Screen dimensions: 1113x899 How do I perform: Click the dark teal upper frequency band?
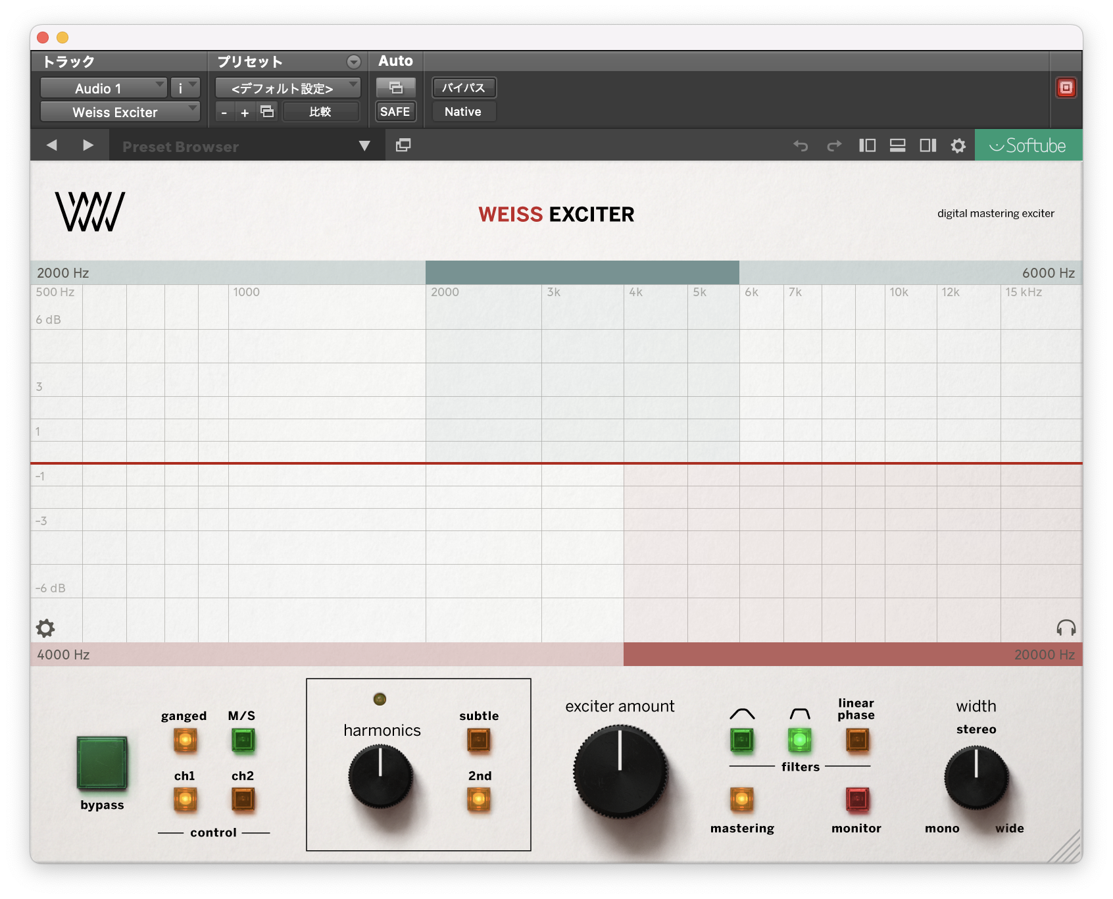(x=582, y=272)
